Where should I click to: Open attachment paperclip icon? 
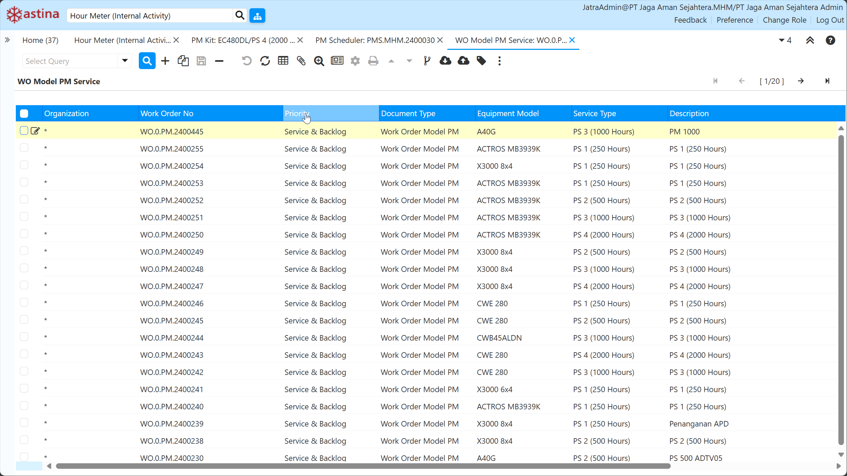(x=301, y=61)
